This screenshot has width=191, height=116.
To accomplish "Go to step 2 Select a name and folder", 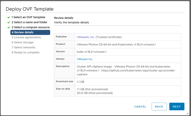I will tap(29, 22).
